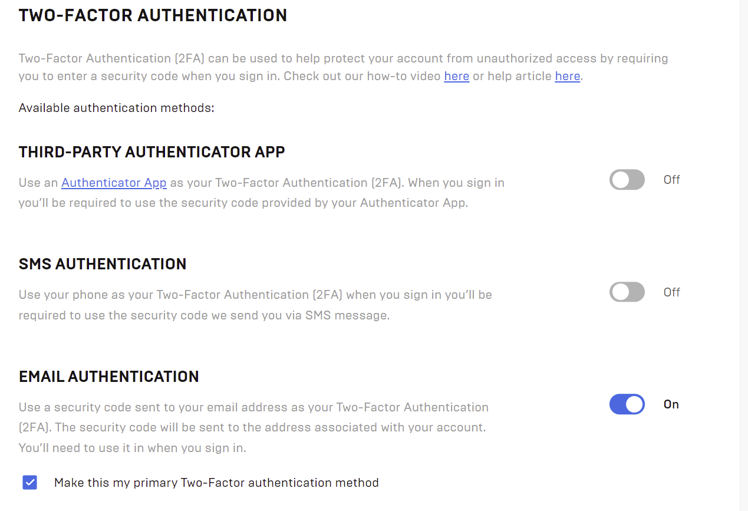Viewport: 748px width, 511px height.
Task: Click the Authenticator App hyperlink
Action: tap(114, 183)
